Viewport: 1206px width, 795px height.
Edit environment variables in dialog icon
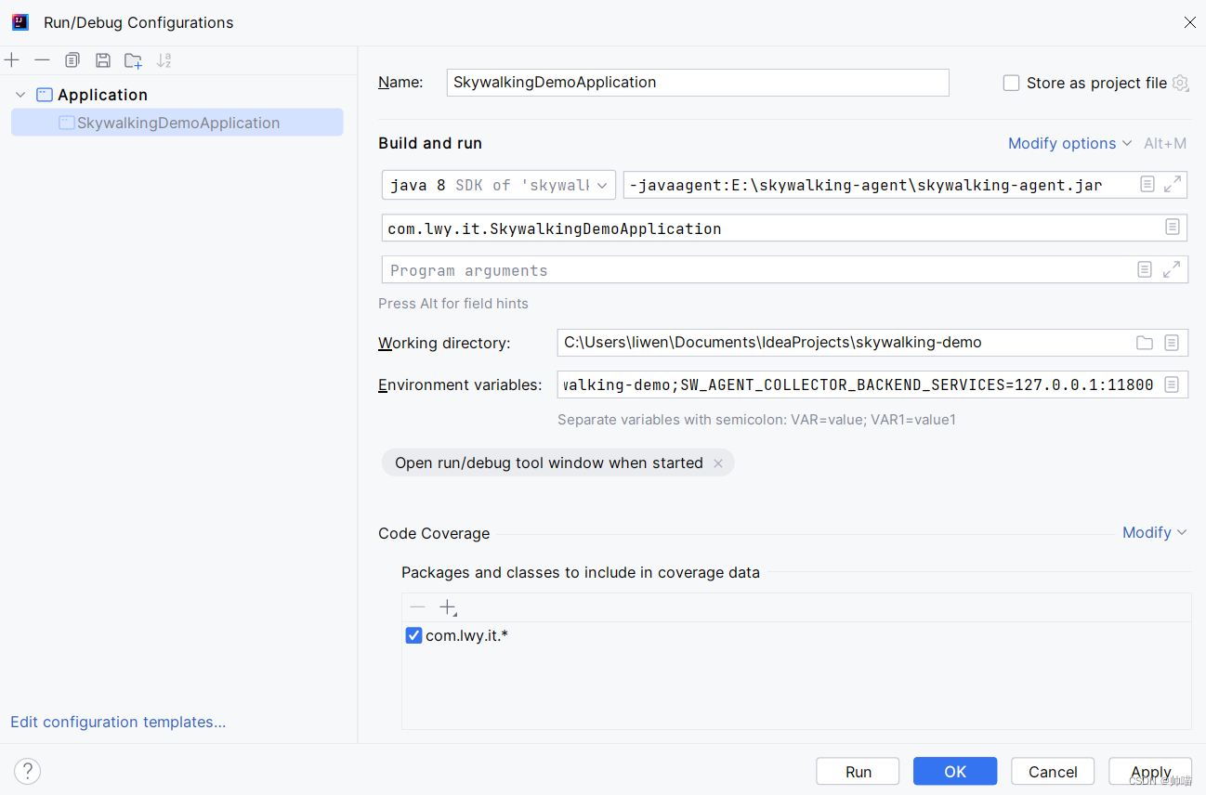[1172, 384]
